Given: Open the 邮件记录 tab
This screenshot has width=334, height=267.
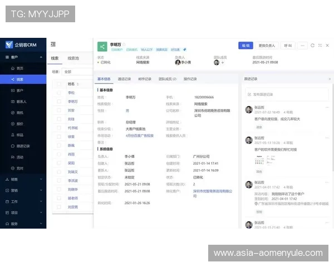Looking at the screenshot, I should pyautogui.click(x=145, y=79).
